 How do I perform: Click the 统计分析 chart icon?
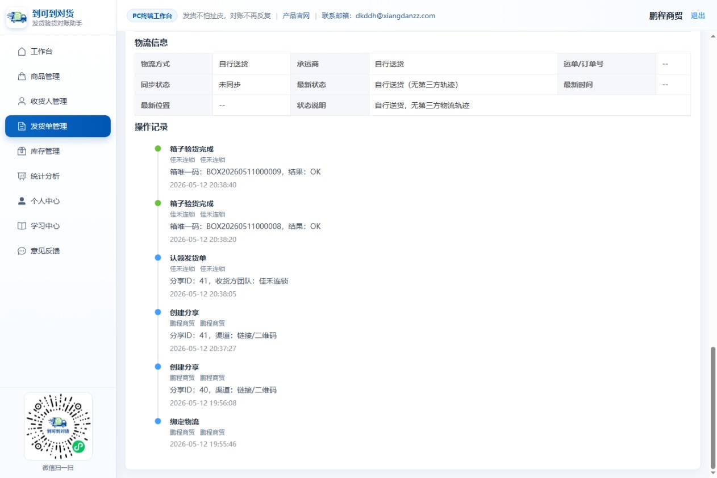click(22, 177)
